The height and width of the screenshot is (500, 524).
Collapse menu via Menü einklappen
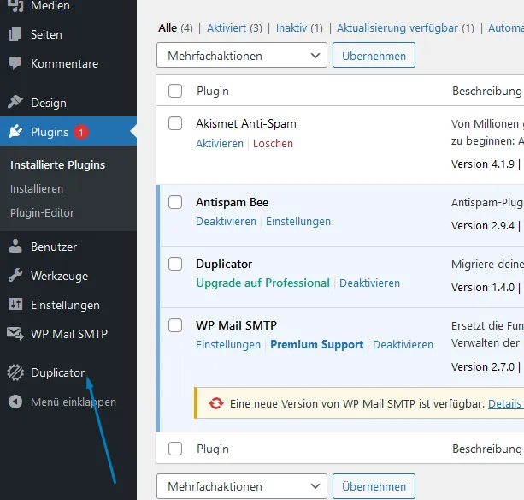coord(74,402)
